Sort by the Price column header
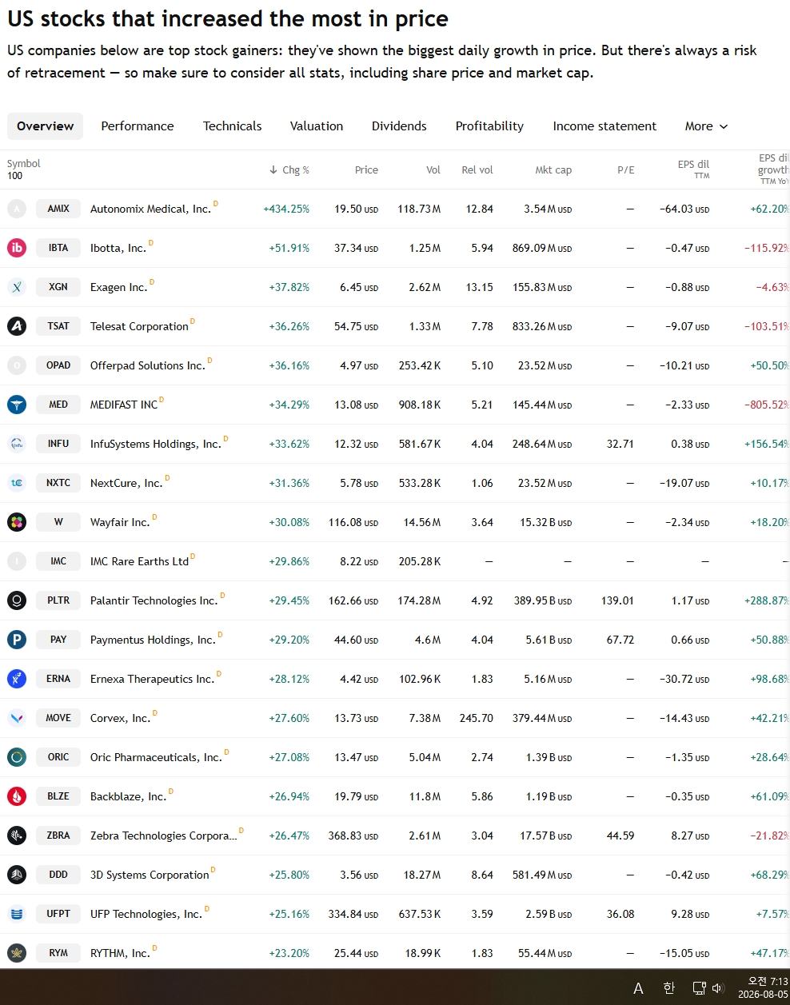The width and height of the screenshot is (790, 1005). click(366, 170)
